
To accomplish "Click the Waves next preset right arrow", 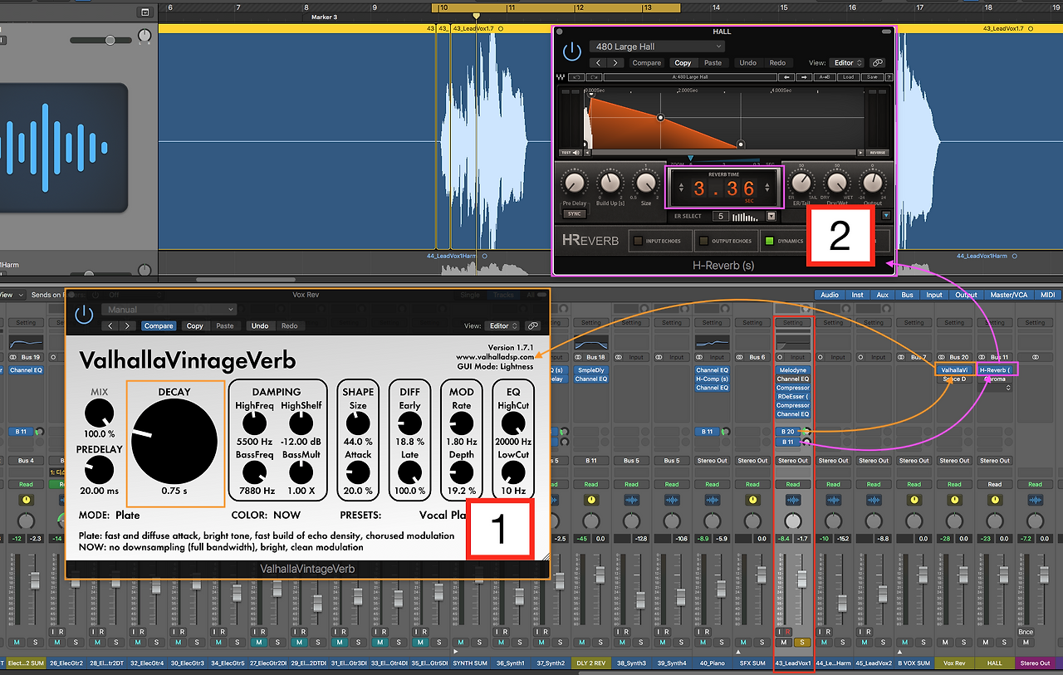I will pos(804,77).
